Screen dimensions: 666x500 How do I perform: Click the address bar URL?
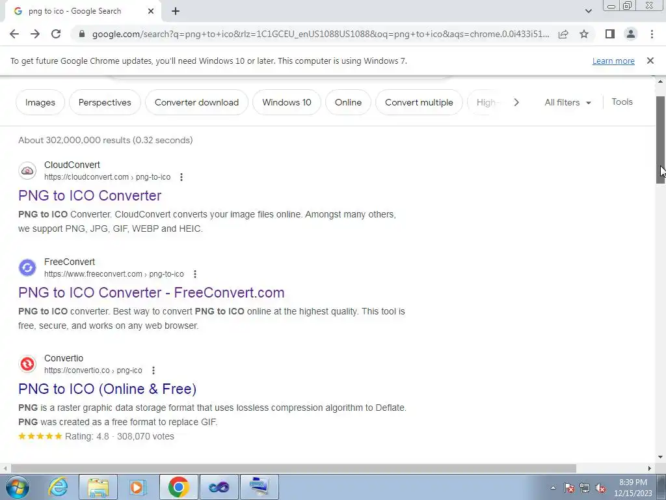321,34
